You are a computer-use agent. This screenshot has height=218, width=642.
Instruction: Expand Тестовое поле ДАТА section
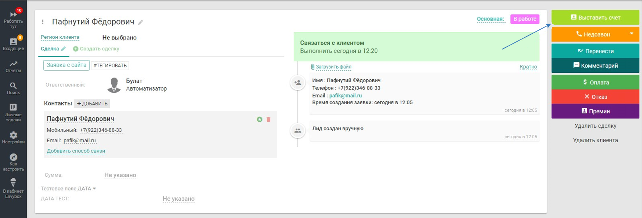click(68, 188)
